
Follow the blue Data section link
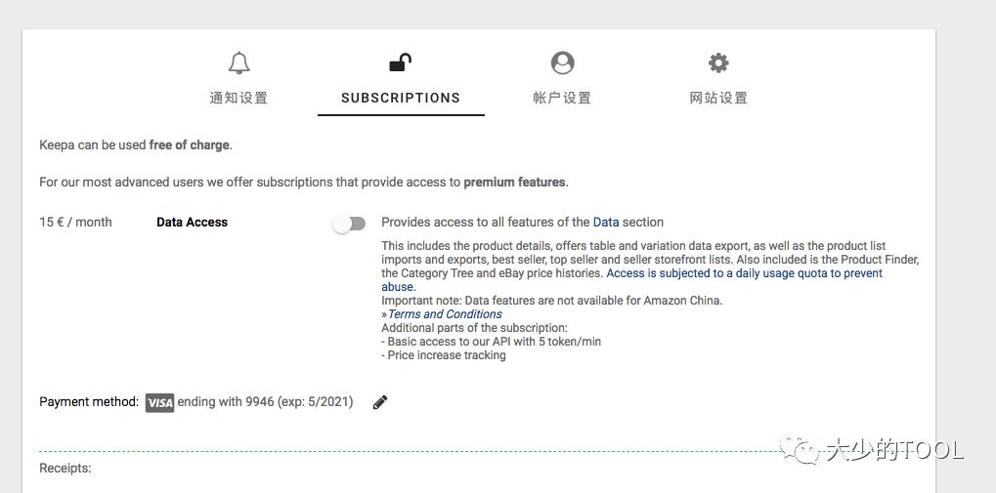click(x=606, y=223)
